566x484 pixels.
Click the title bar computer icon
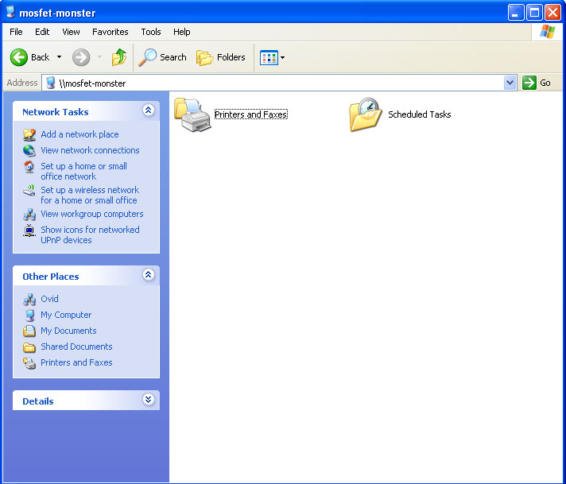11,12
